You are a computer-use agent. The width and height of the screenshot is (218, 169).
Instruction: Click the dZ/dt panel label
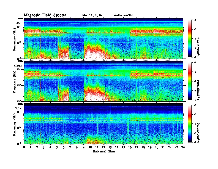tap(18, 108)
